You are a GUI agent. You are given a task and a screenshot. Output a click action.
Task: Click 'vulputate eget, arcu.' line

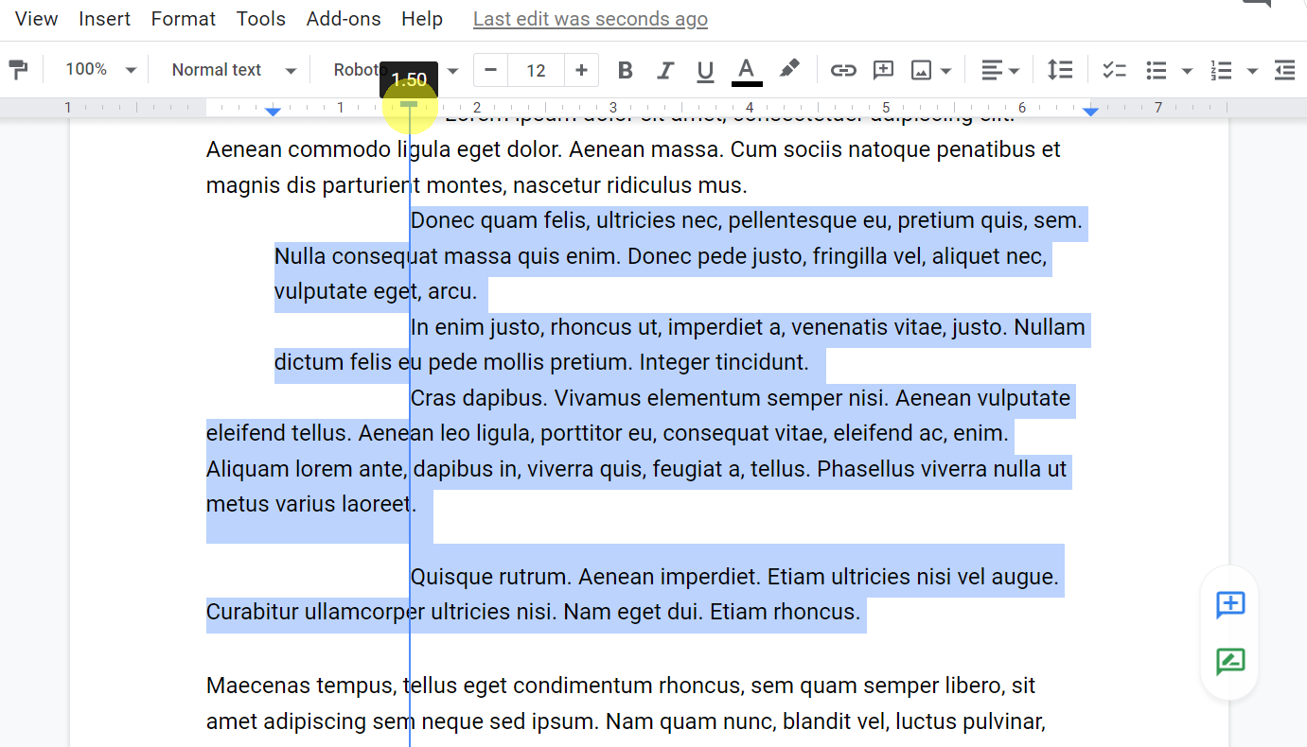[376, 291]
